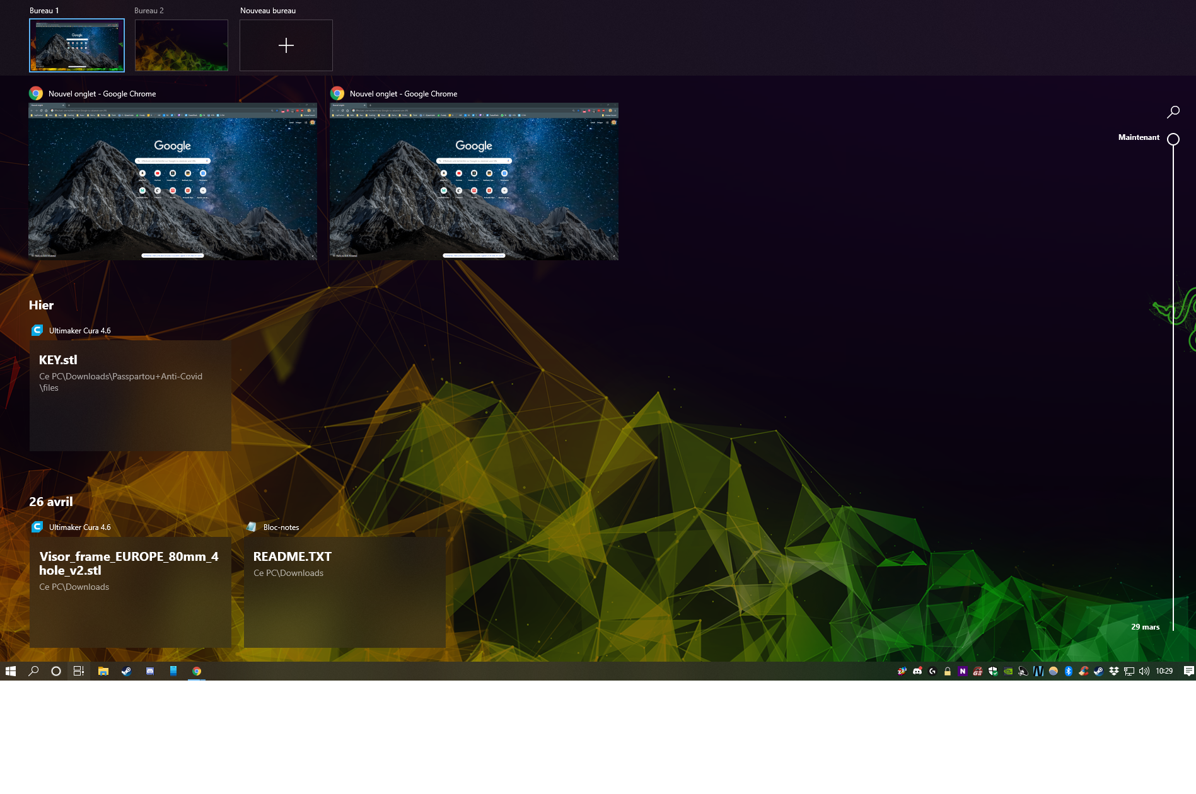
Task: Select the second Nouvel onglet Chrome window
Action: [x=474, y=181]
